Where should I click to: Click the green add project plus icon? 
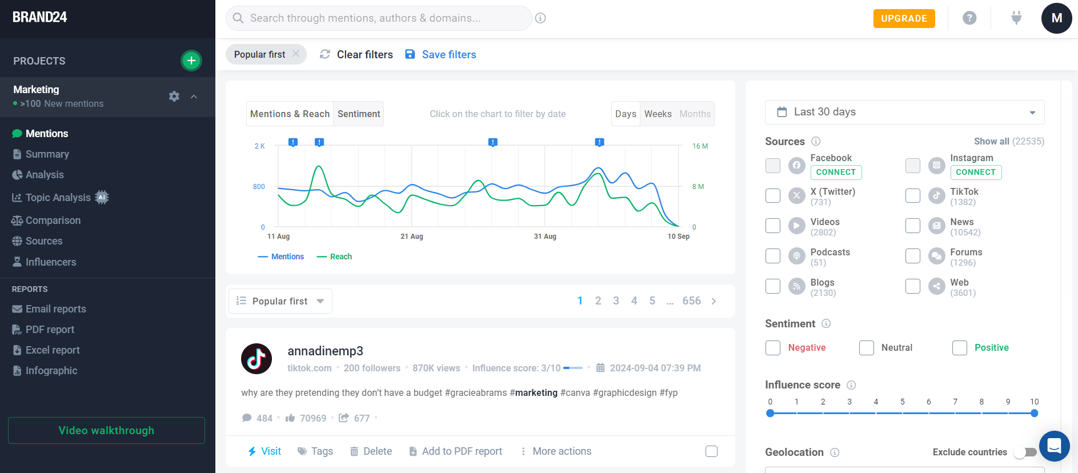coord(191,61)
